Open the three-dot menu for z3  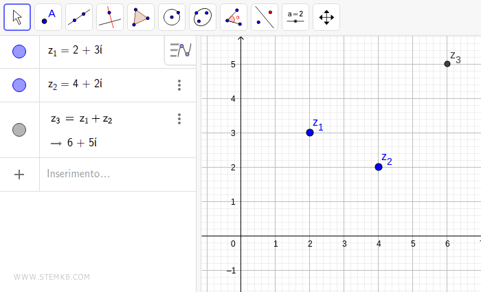point(179,119)
